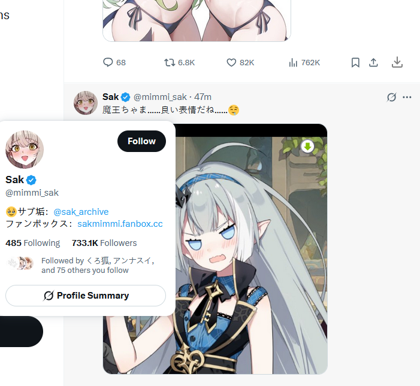Open the sakmimmi.fanbox.cc link
Image resolution: width=420 pixels, height=386 pixels.
(x=120, y=224)
